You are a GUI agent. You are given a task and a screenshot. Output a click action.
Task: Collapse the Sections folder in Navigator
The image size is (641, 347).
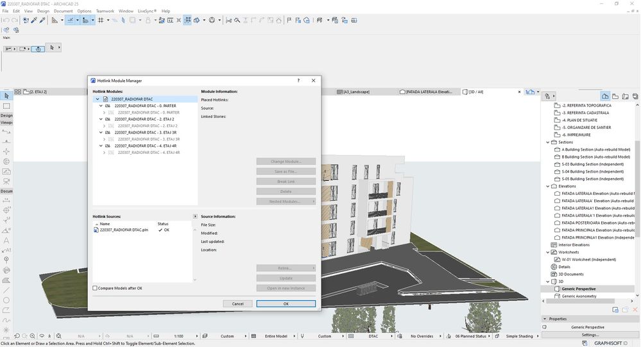point(547,142)
